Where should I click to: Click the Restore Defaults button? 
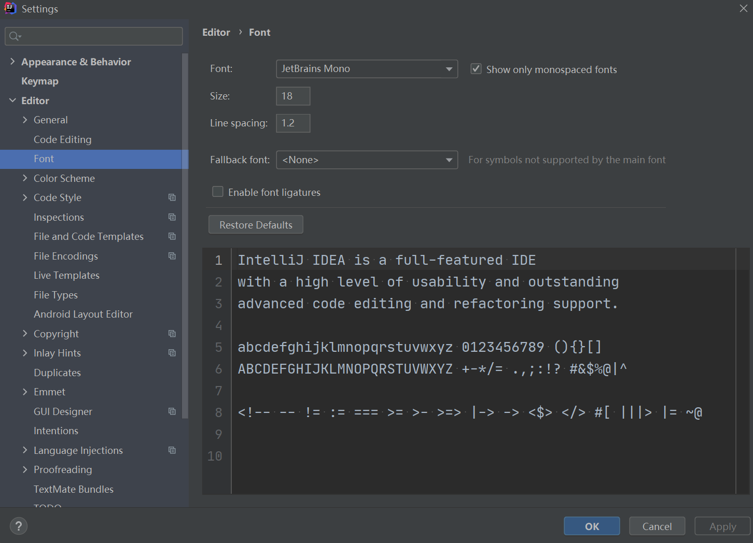pyautogui.click(x=256, y=225)
